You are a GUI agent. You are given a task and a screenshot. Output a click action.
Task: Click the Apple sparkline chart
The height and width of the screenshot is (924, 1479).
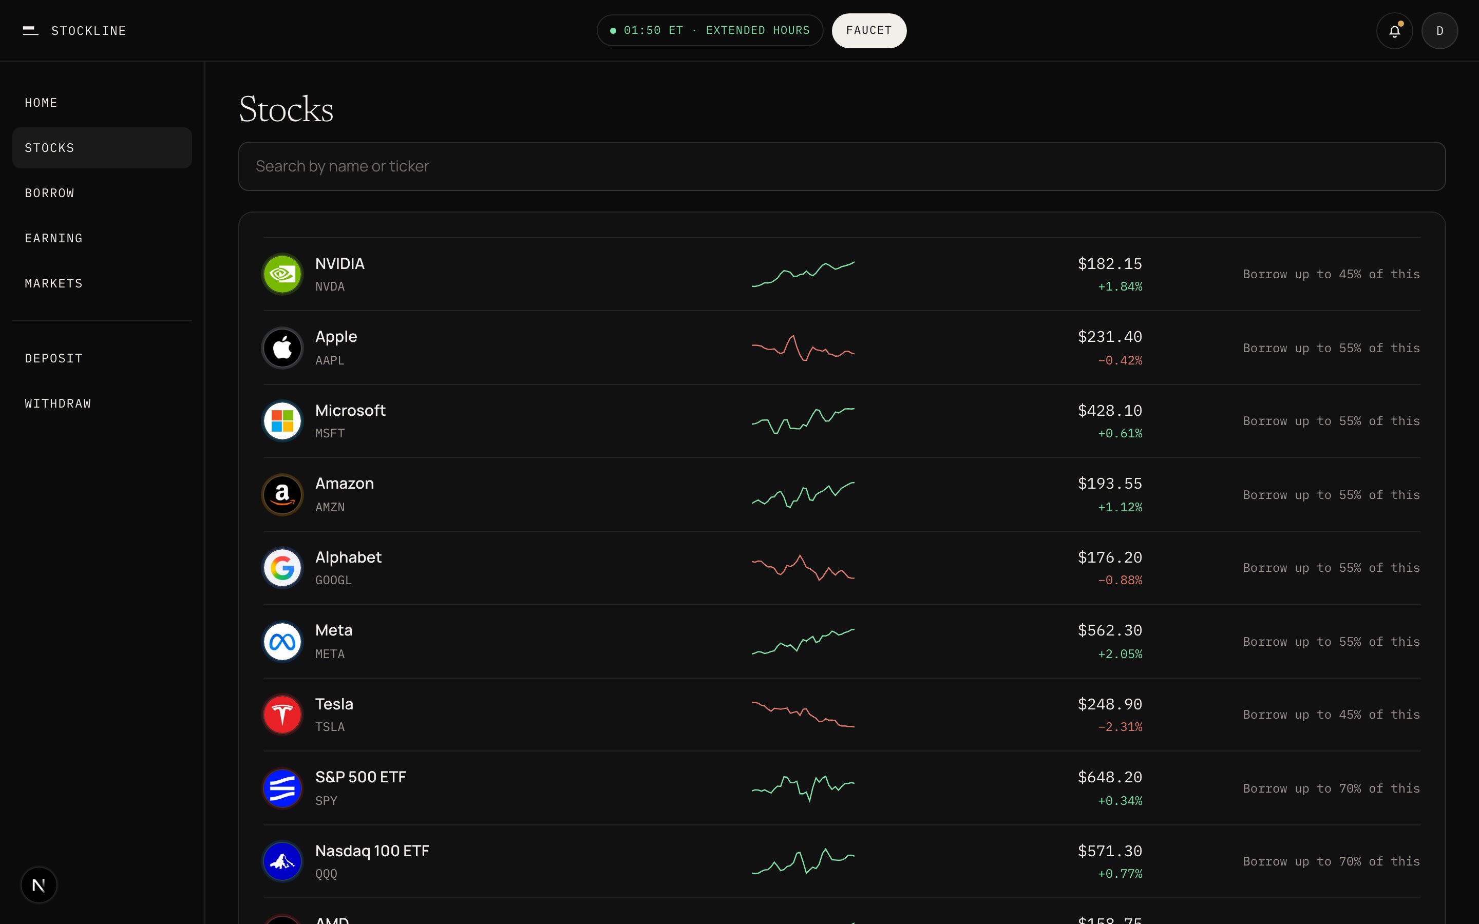pyautogui.click(x=803, y=348)
